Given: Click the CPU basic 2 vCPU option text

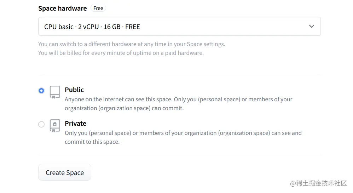Looking at the screenshot, I should pos(92,27).
